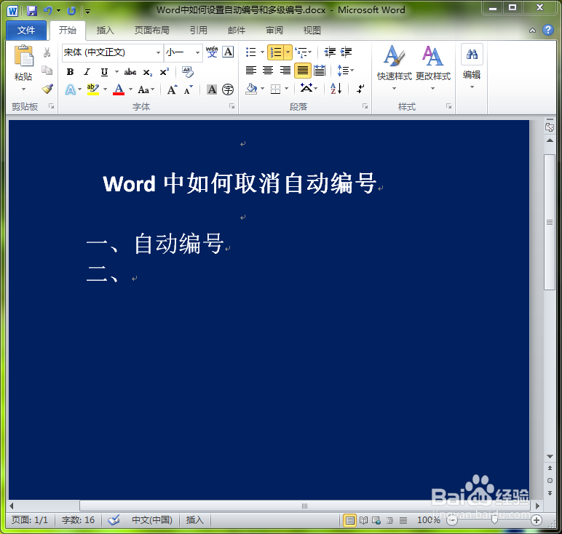The height and width of the screenshot is (534, 562).
Task: Toggle align text left
Action: coord(251,71)
